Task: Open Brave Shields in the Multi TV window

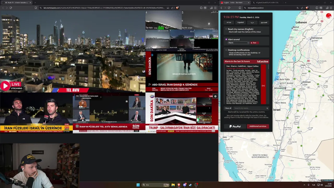Action: tap(177, 8)
